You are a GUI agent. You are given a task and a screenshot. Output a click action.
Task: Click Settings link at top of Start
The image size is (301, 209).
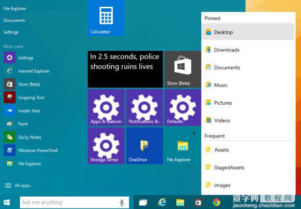click(11, 32)
